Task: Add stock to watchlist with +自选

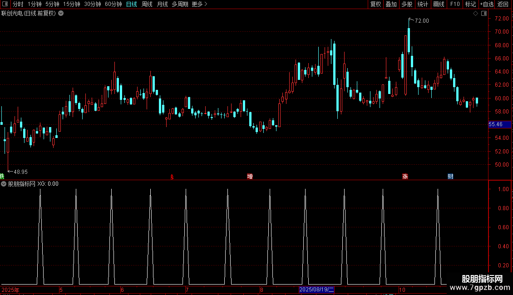Action: coord(487,4)
